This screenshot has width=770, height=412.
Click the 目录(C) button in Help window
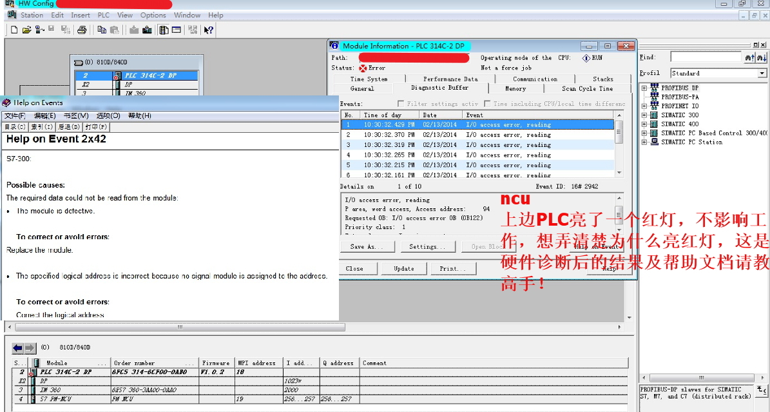pos(15,127)
